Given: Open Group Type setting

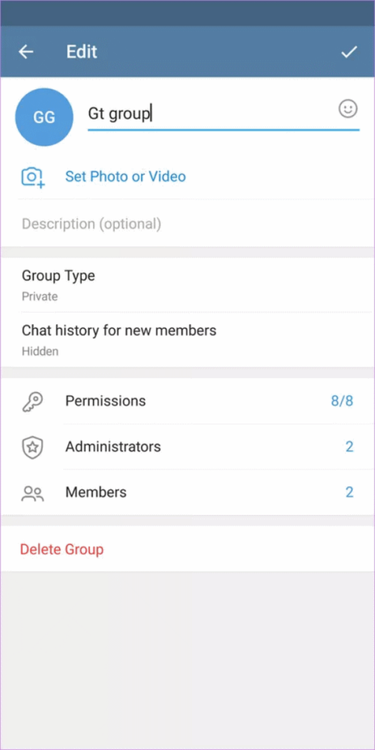Looking at the screenshot, I should 187,285.
